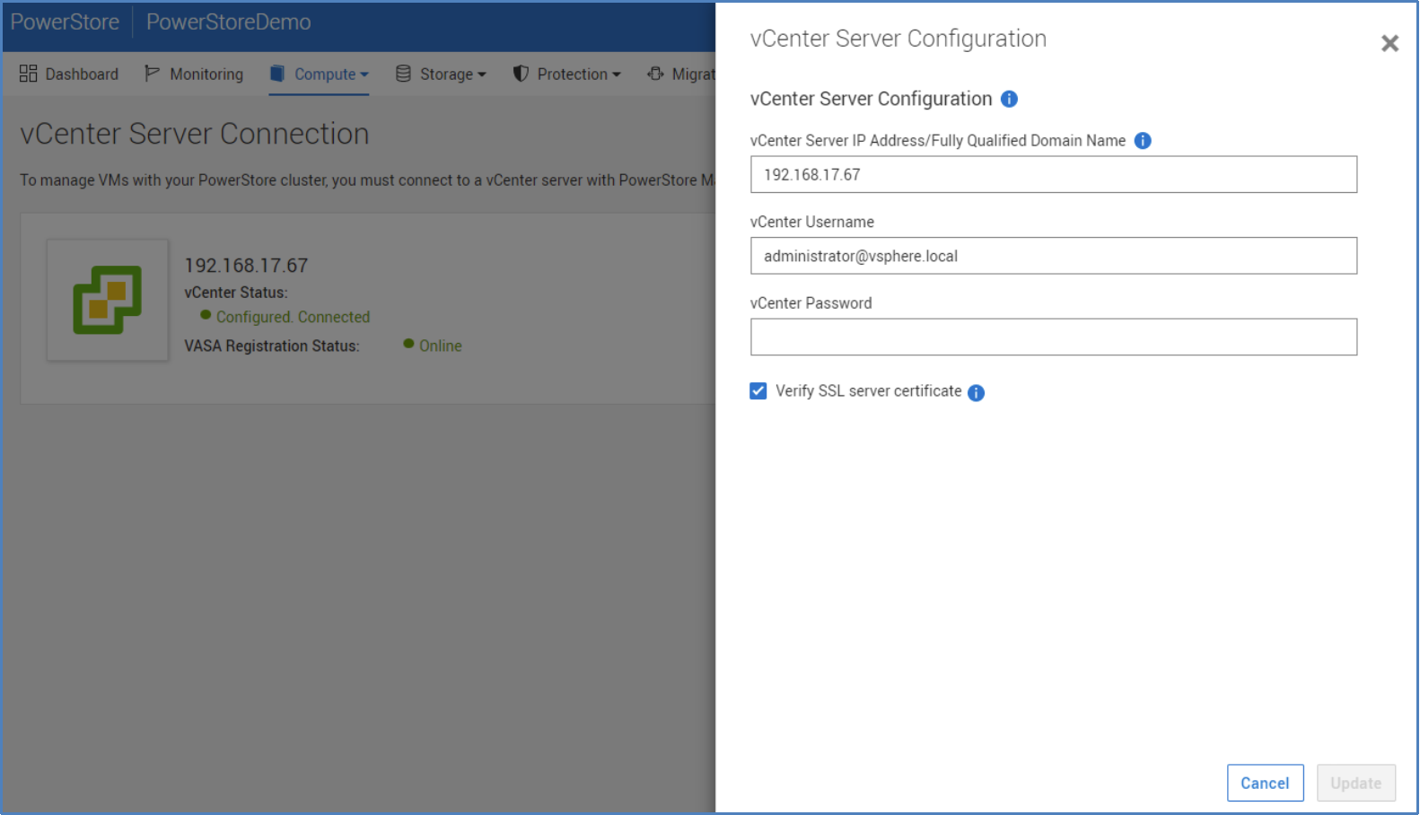The height and width of the screenshot is (815, 1420).
Task: Click the Dashboard grid icon
Action: click(x=28, y=74)
